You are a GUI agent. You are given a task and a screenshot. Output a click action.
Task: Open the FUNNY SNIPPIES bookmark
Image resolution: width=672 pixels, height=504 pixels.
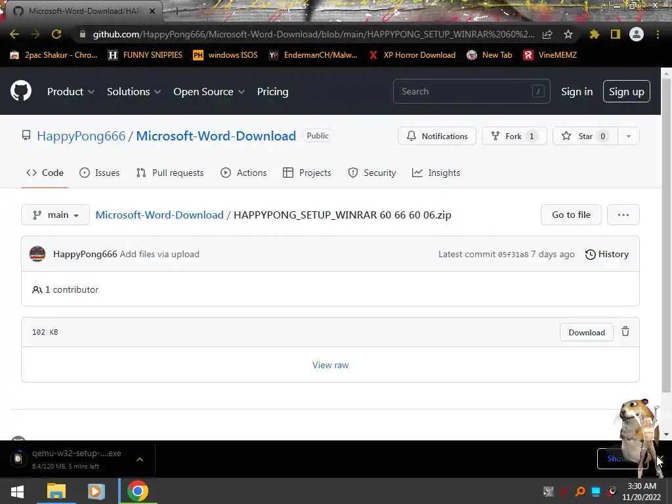145,55
